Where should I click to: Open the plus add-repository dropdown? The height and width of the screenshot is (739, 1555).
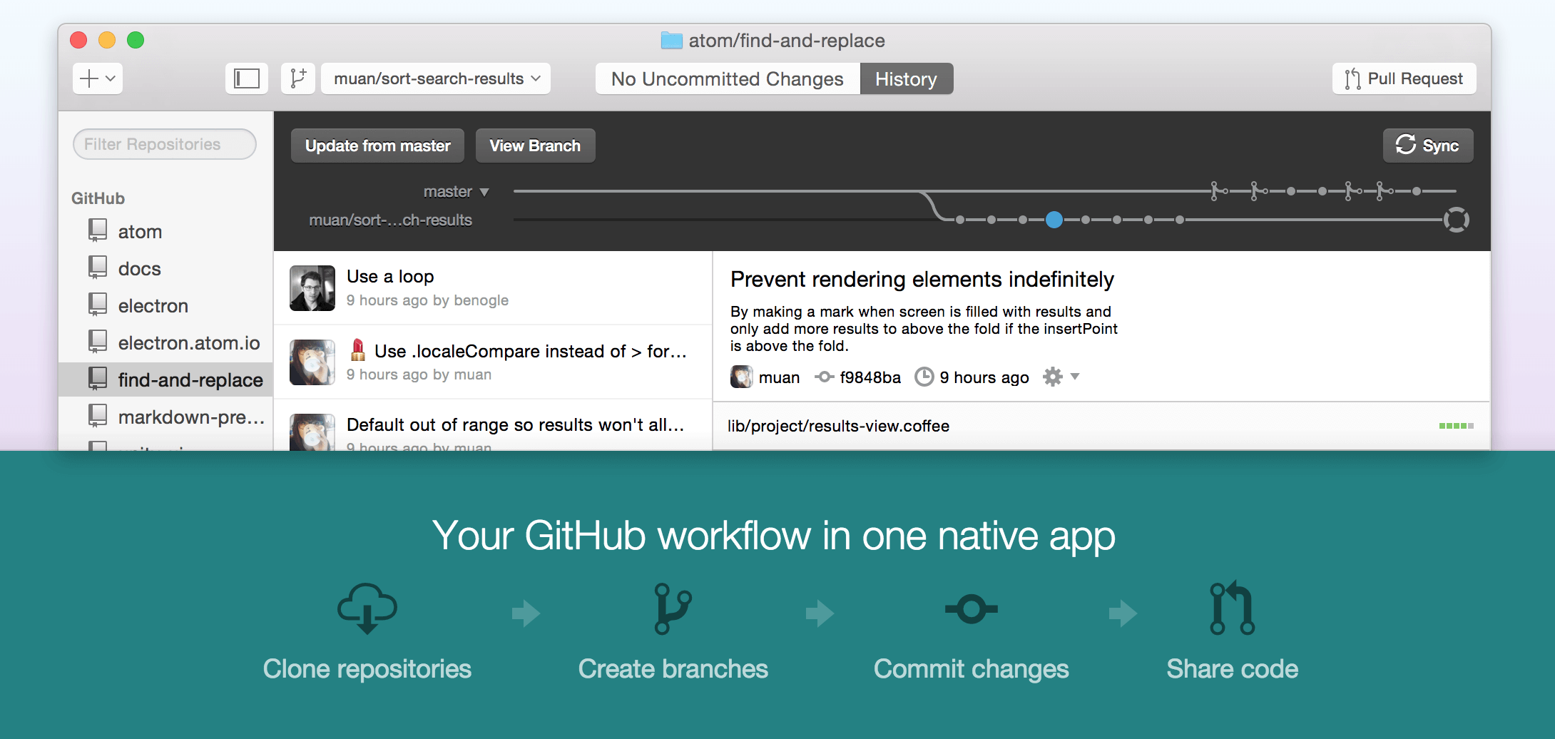98,78
